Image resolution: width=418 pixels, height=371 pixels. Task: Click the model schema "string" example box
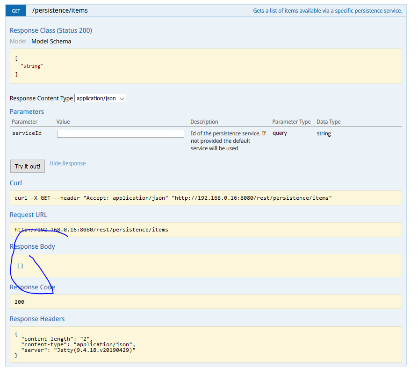[x=206, y=66]
